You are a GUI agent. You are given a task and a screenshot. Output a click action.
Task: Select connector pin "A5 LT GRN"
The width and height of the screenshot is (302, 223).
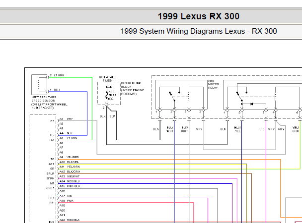(x=68, y=138)
